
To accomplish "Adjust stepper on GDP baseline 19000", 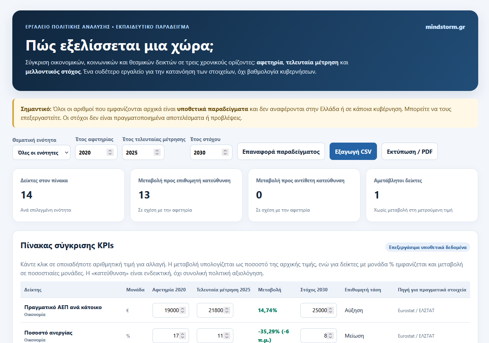I will coord(183,310).
